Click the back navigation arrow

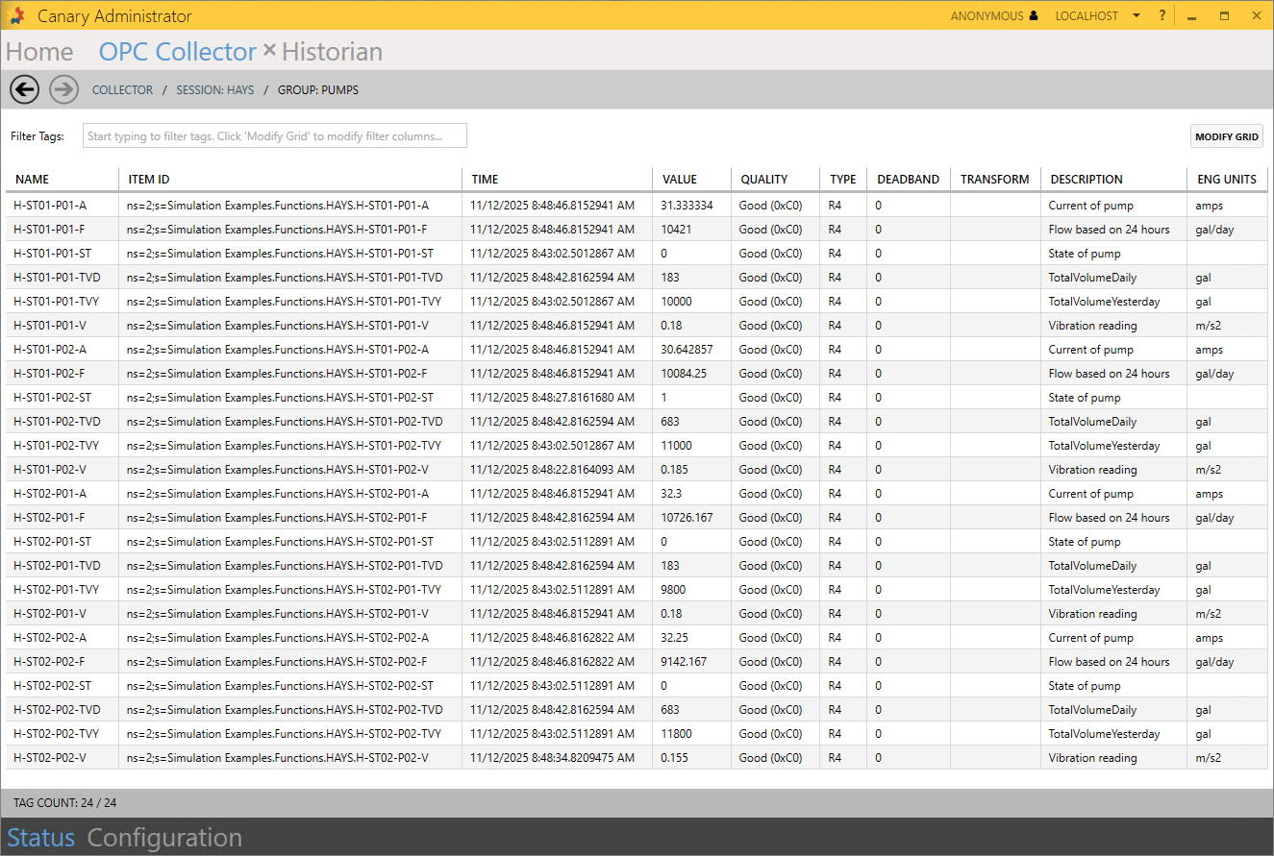25,89
